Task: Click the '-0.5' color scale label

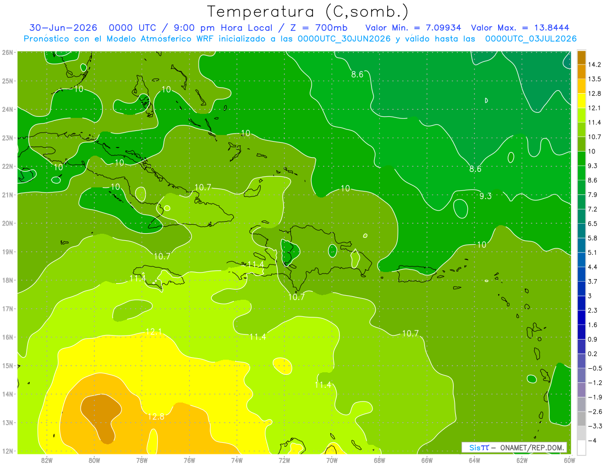Action: 595,368
